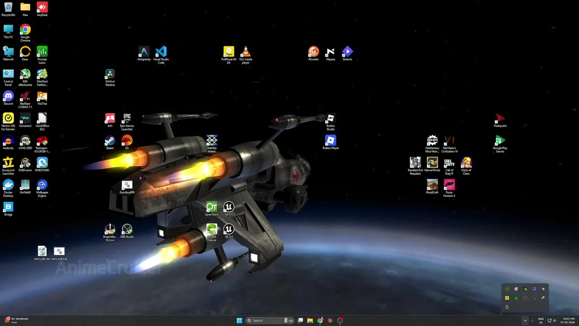Select the This PC desktop icon
Screen dimensions: 579x326
[x=8, y=31]
